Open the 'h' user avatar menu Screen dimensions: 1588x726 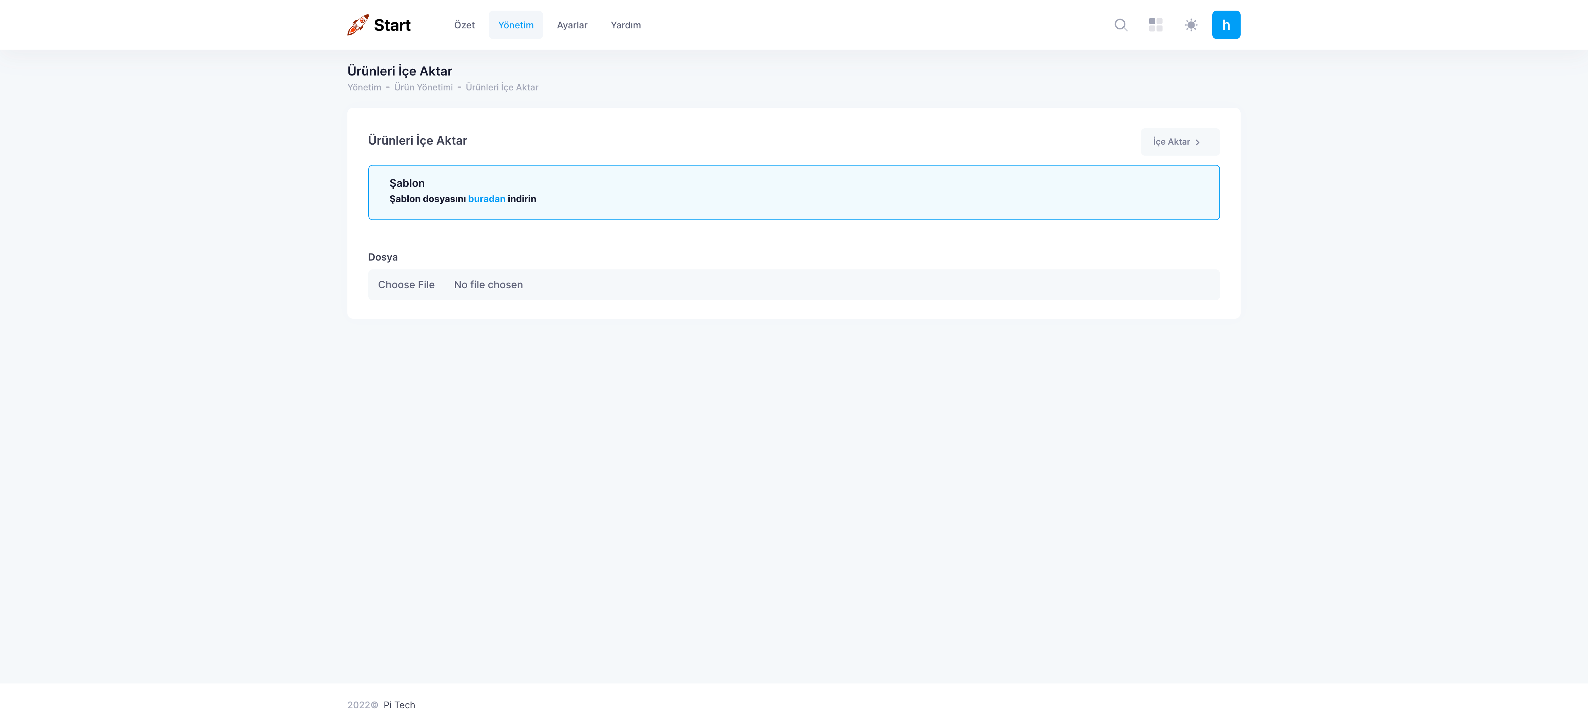[x=1225, y=25]
